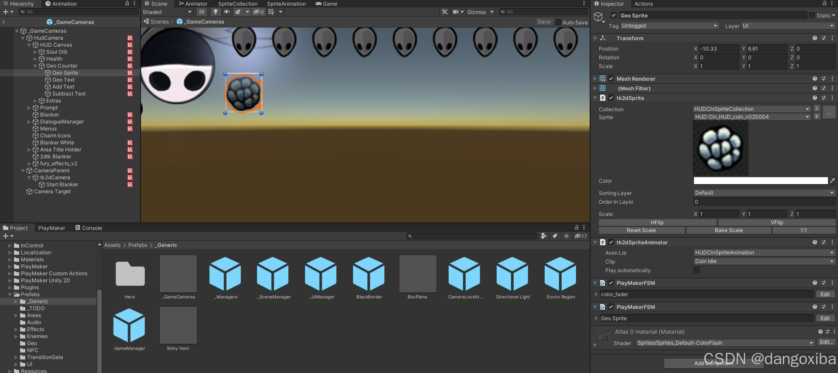Click the VFlip button

tap(777, 222)
